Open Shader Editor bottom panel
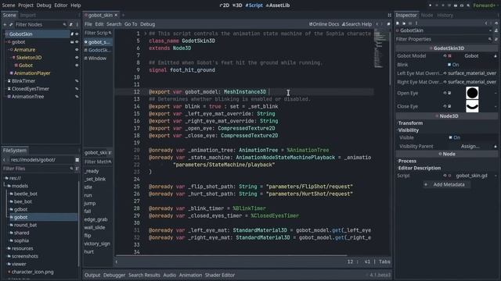The image size is (501, 281). point(220,276)
